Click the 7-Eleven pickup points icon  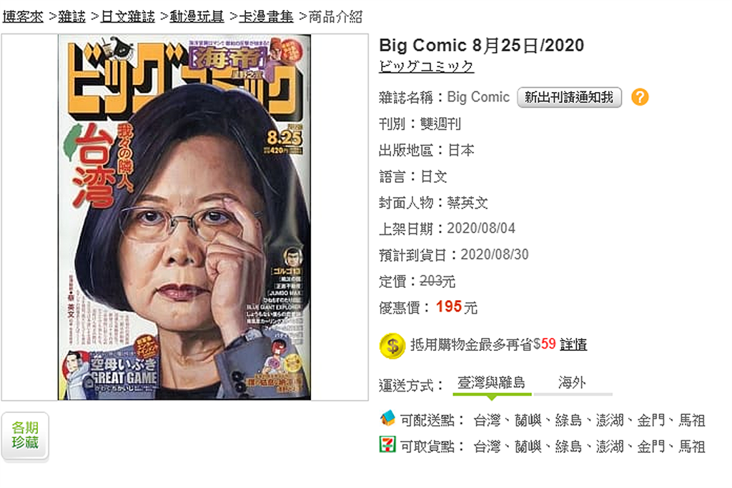(x=387, y=444)
